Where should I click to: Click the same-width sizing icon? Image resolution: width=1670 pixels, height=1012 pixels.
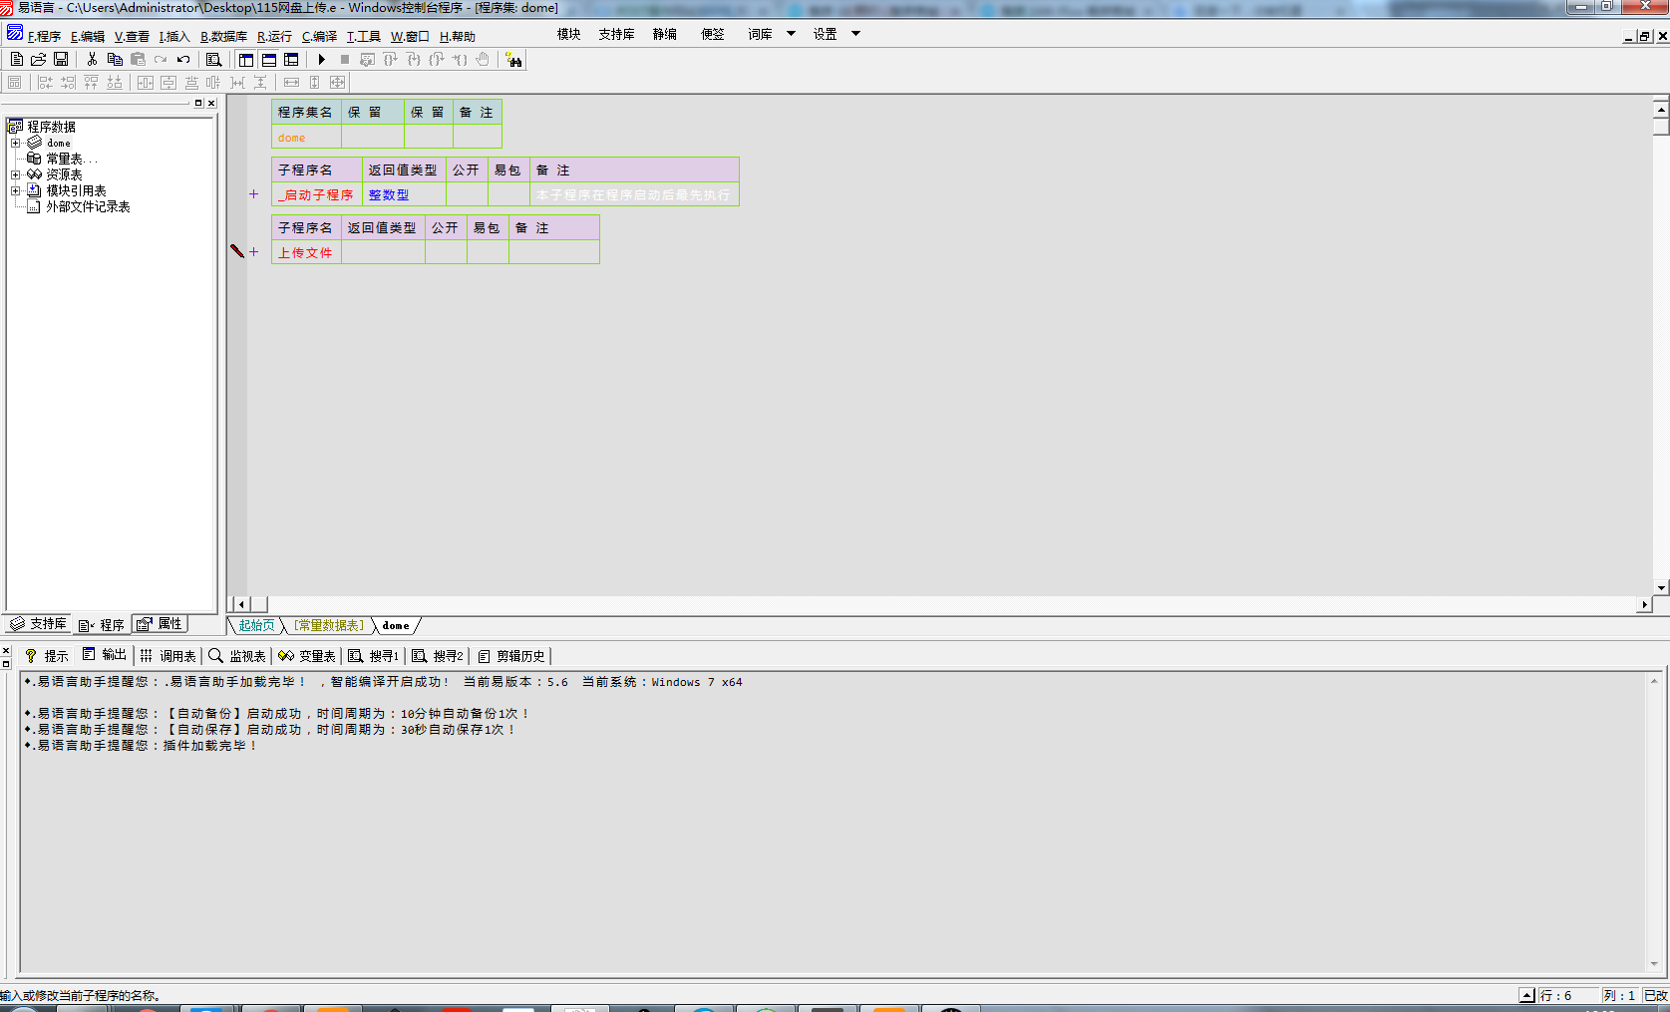pyautogui.click(x=291, y=83)
